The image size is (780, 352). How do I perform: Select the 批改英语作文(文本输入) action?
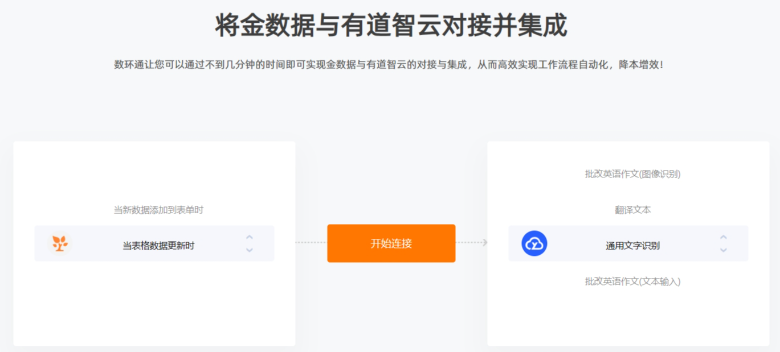click(632, 281)
